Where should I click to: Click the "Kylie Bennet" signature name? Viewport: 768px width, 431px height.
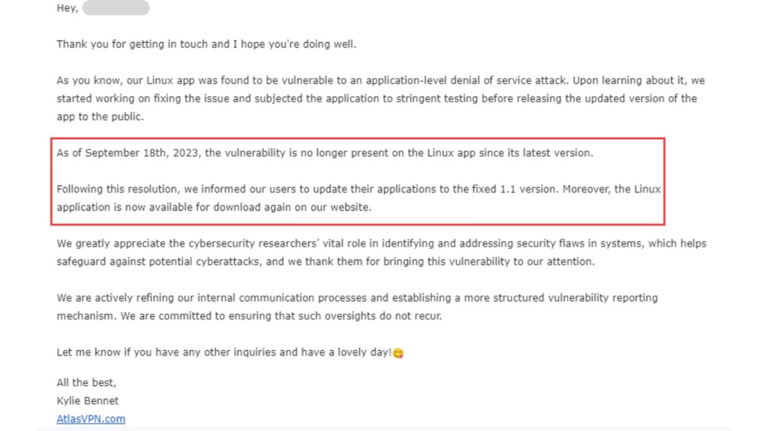click(x=87, y=400)
